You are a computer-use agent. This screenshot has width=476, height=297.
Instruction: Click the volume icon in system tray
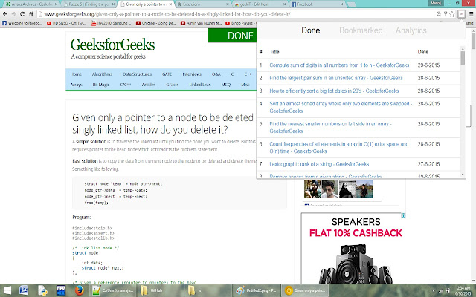click(x=448, y=290)
